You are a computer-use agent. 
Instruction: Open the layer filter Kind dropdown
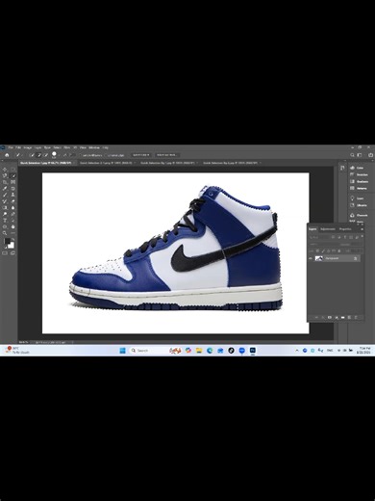point(318,237)
